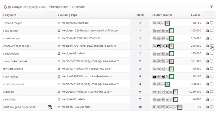This screenshot has height=114, width=217.
Task: Click the star reviews icon for chocolate cake recipes
Action: pyautogui.click(x=167, y=46)
